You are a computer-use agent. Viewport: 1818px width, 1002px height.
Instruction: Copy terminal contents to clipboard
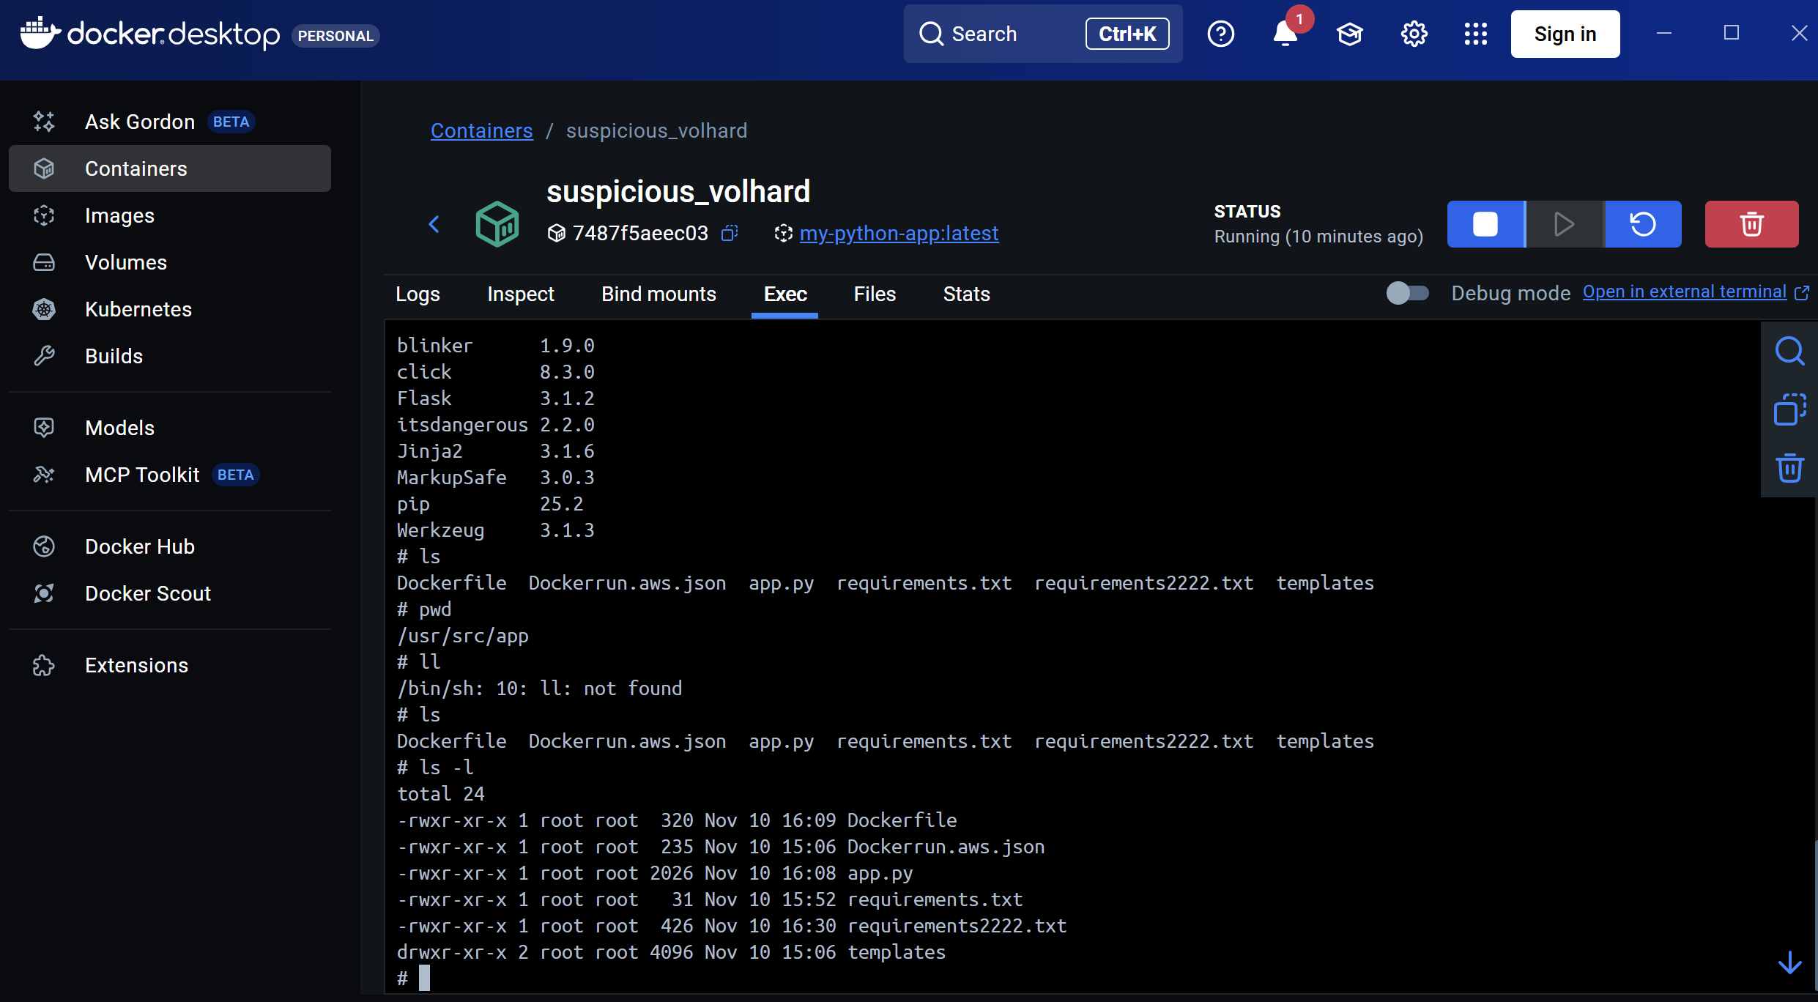[1789, 409]
